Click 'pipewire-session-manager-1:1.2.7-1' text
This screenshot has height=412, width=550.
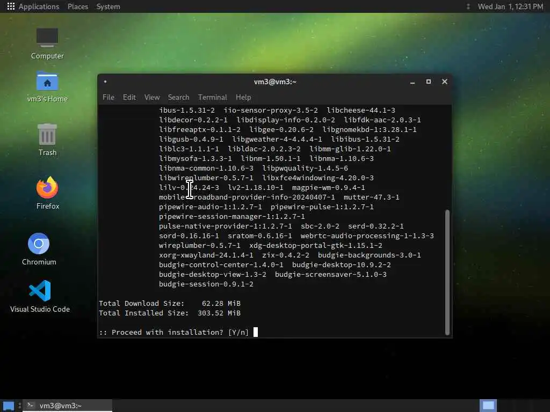coord(232,217)
